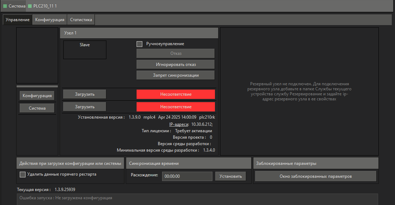Viewport: 395px width, 205px height.
Task: Click the IP value 10.30.6.212
Action: [202, 124]
